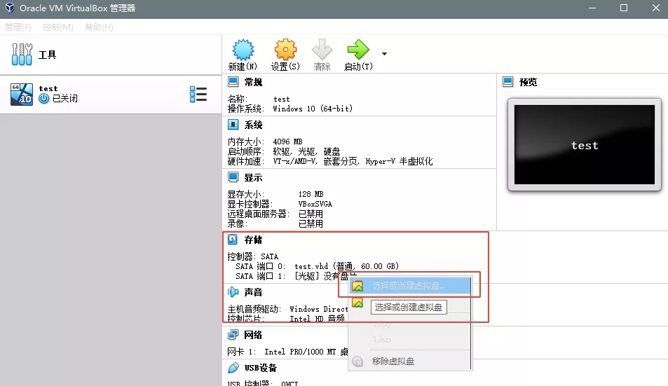Viewport: 668px width, 386px height.
Task: Close the VirtualBox manager window
Action: pos(656,8)
